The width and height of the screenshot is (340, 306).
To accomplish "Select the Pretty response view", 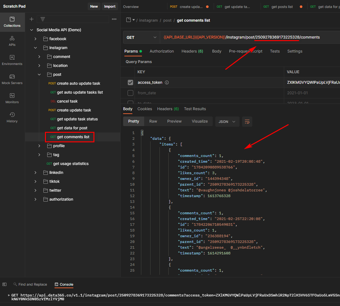I will (134, 121).
